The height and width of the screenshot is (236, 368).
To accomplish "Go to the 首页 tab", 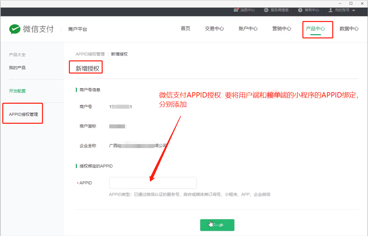I will [185, 29].
